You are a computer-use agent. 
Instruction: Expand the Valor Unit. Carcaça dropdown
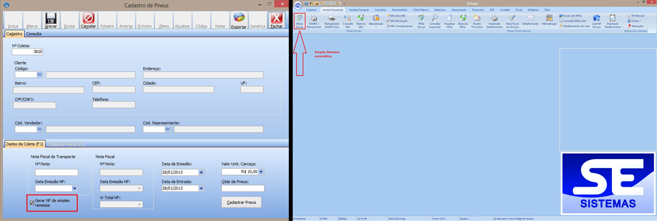click(261, 172)
